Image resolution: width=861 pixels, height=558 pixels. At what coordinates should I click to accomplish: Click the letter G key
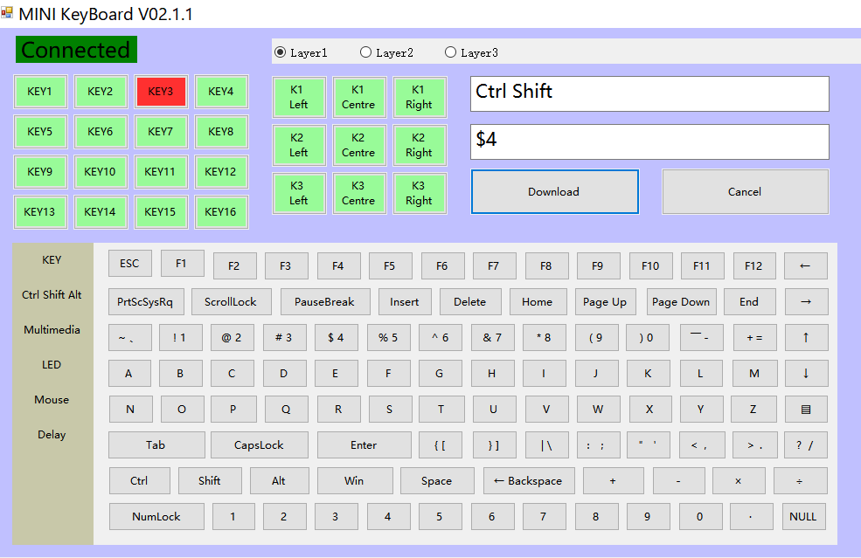pyautogui.click(x=440, y=374)
